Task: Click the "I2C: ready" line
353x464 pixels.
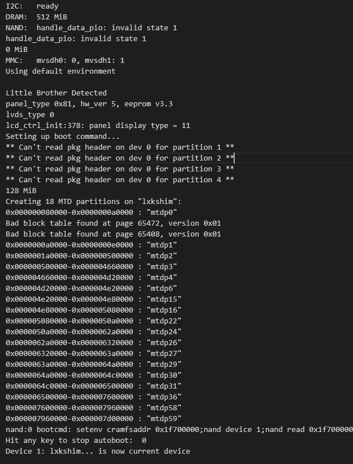Action: point(32,6)
